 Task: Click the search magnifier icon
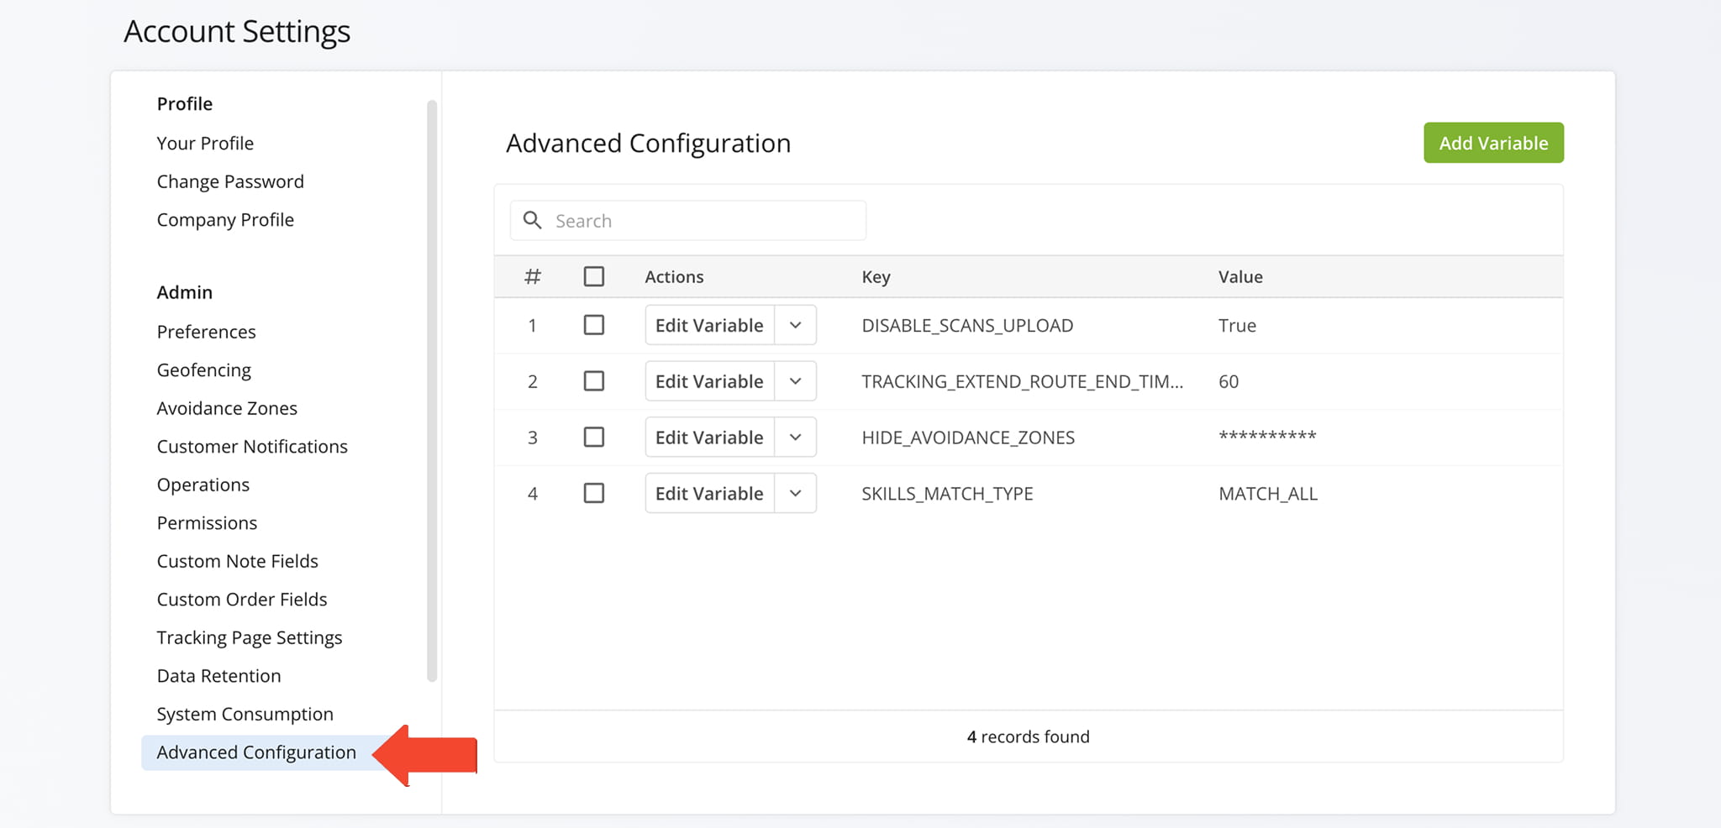pyautogui.click(x=532, y=220)
